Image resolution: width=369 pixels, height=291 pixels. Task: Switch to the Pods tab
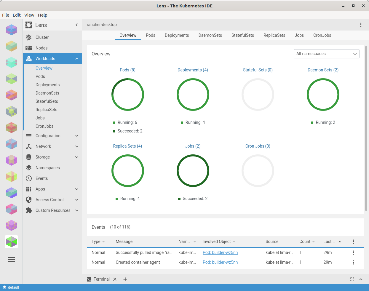click(151, 35)
